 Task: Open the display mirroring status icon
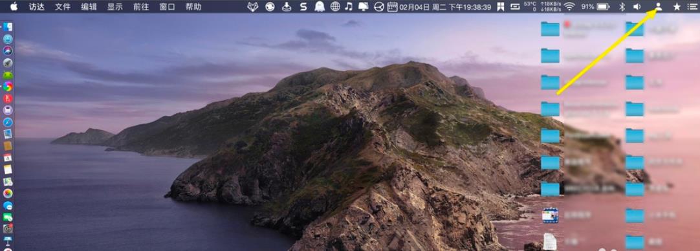[x=364, y=6]
